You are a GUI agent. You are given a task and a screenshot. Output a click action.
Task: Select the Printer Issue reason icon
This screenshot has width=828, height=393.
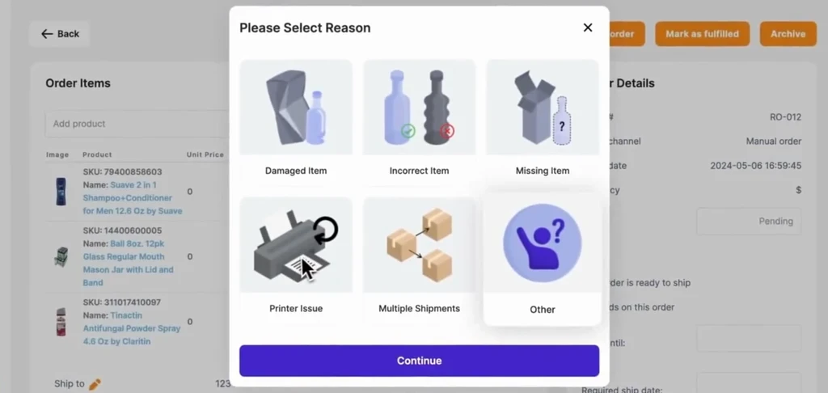[x=296, y=245]
